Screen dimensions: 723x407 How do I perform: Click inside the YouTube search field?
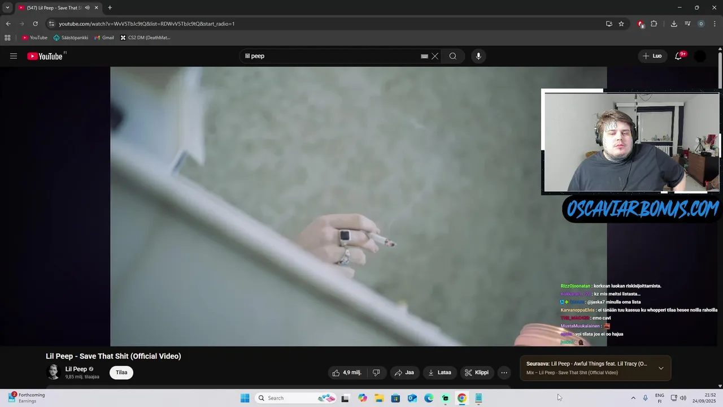(x=330, y=56)
